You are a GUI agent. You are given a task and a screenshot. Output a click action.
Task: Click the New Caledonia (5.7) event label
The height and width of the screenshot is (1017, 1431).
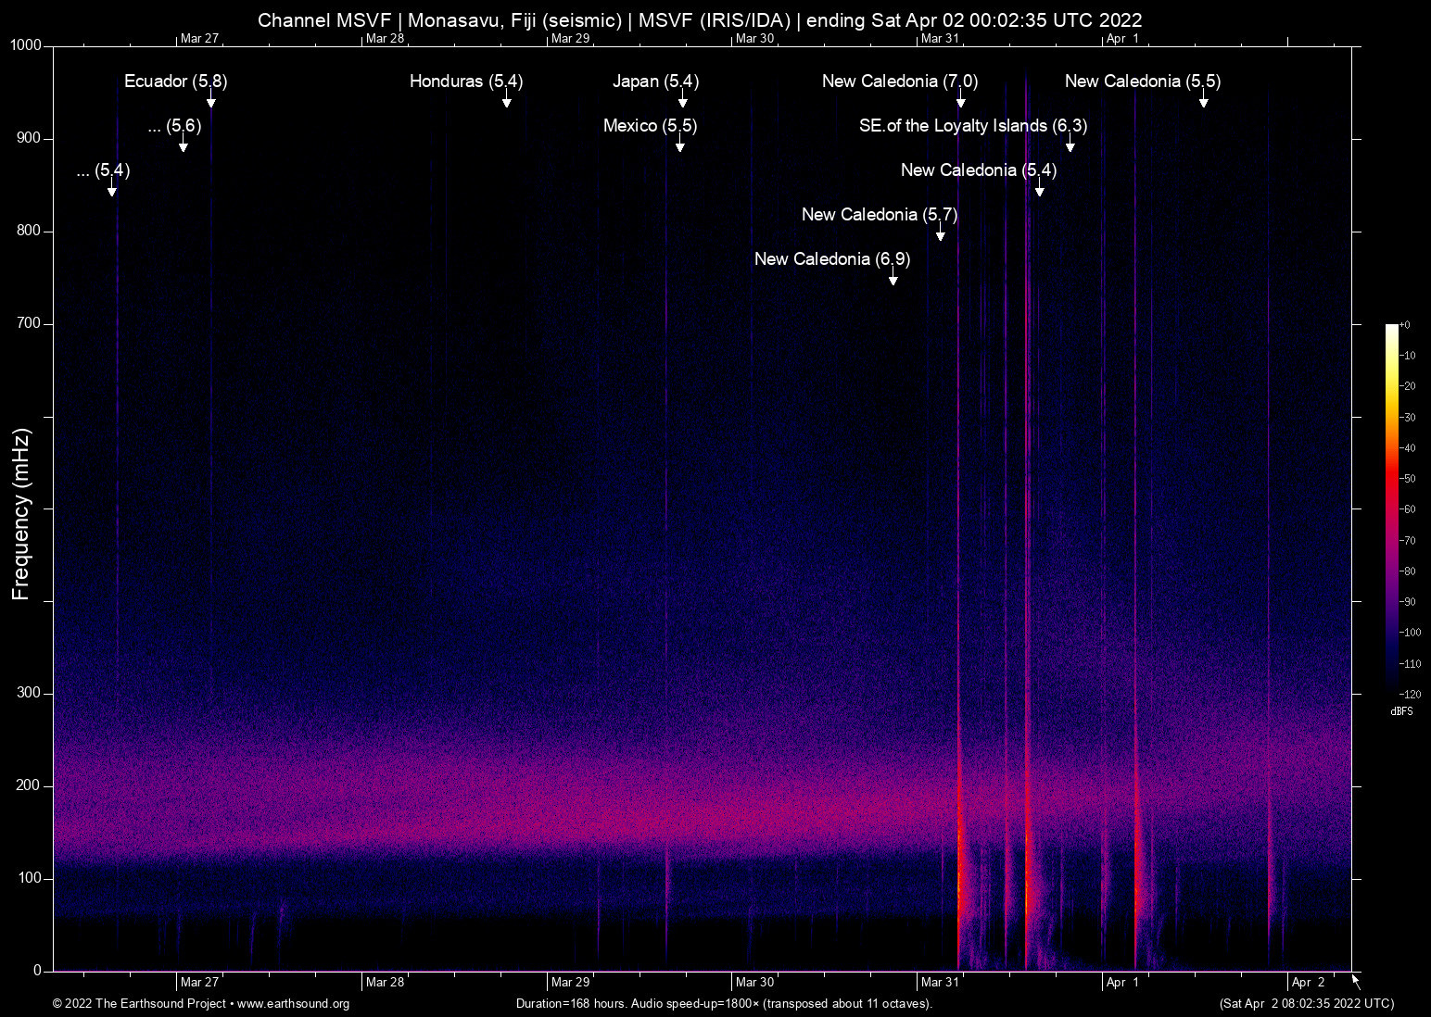(x=879, y=215)
